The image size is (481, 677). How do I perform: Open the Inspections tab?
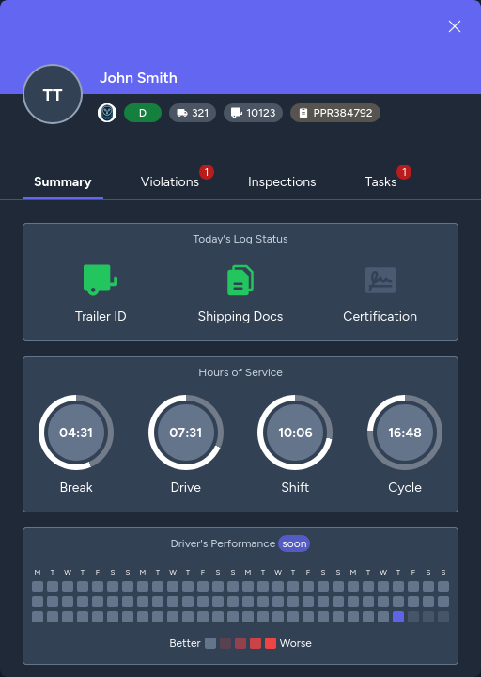tap(282, 181)
